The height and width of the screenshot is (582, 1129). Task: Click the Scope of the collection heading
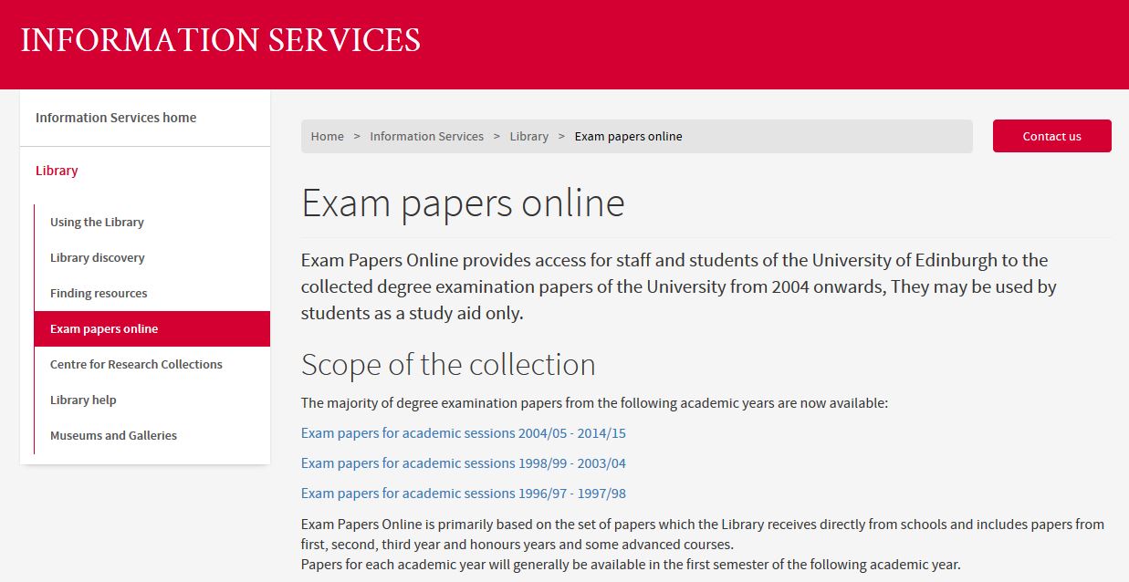[x=448, y=365]
